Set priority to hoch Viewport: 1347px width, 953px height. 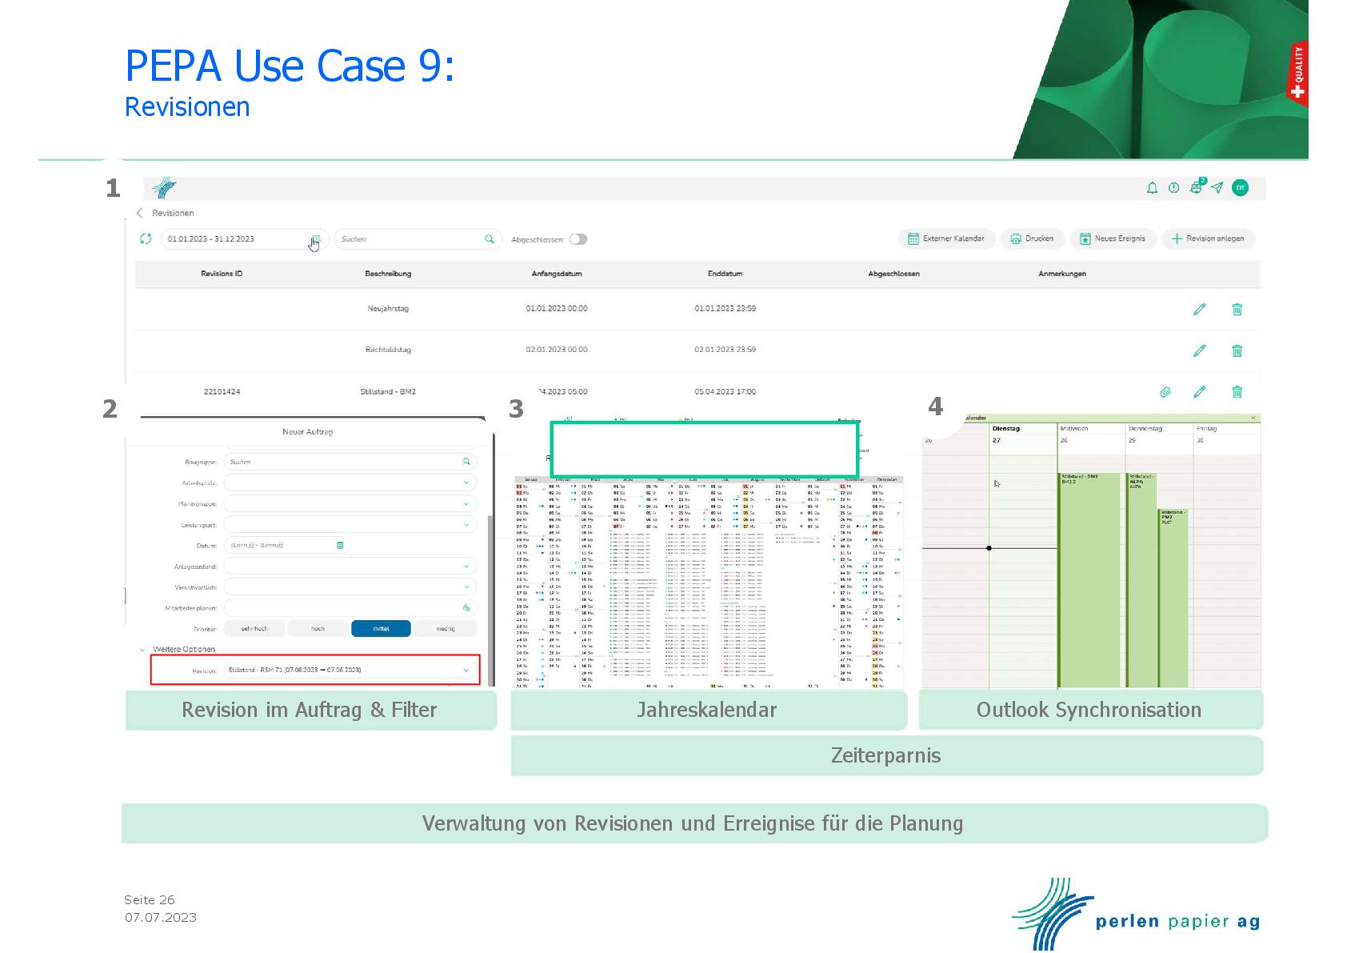click(318, 629)
